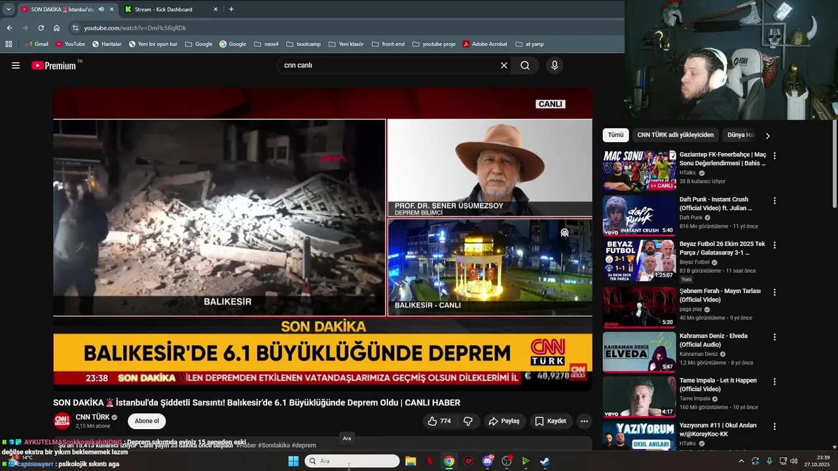Image resolution: width=838 pixels, height=471 pixels.
Task: Open the Haritalar bookmark
Action: coord(107,44)
